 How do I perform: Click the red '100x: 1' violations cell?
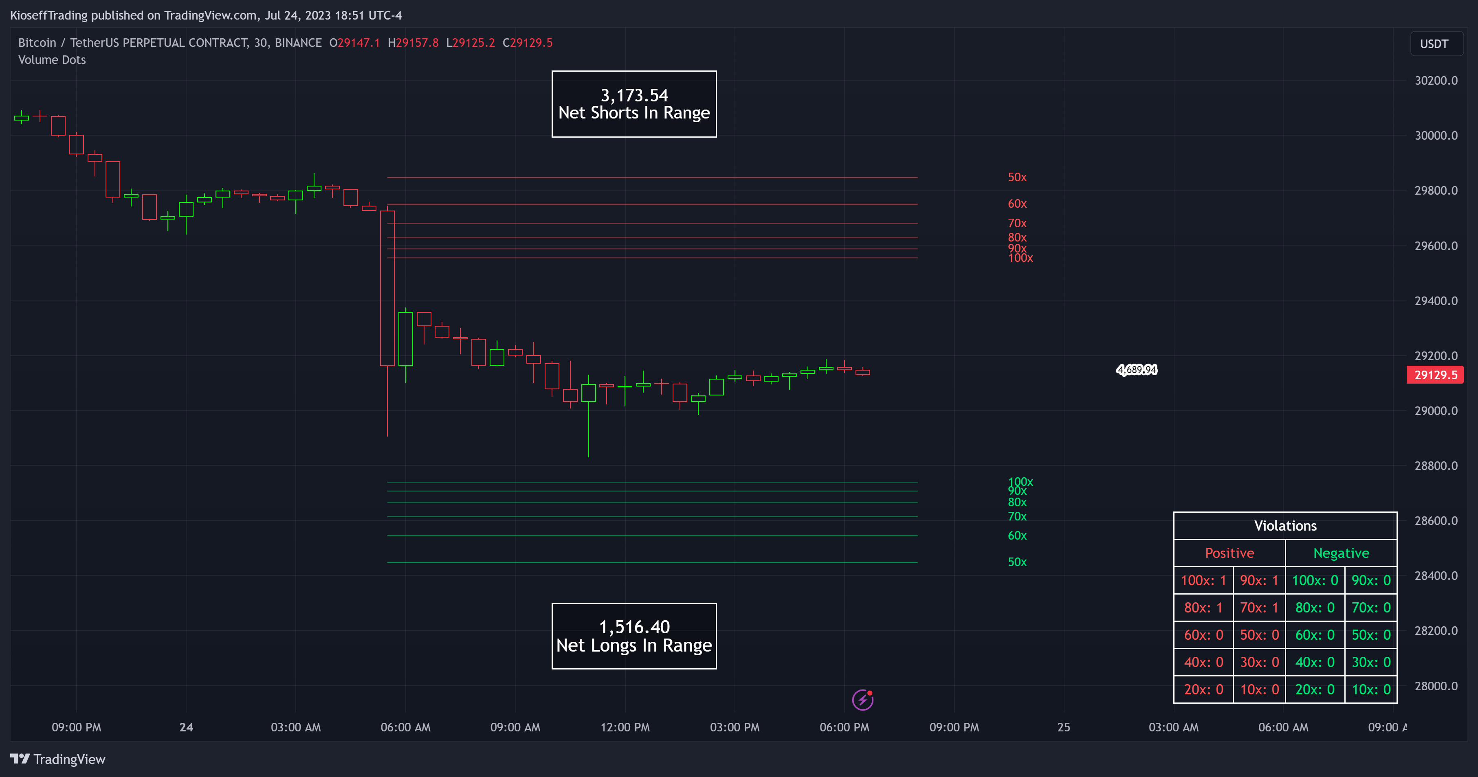coord(1203,580)
